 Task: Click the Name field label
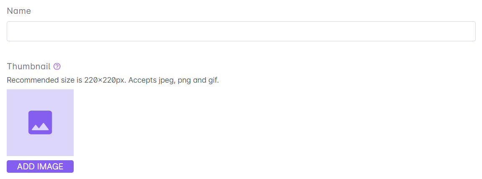19,11
